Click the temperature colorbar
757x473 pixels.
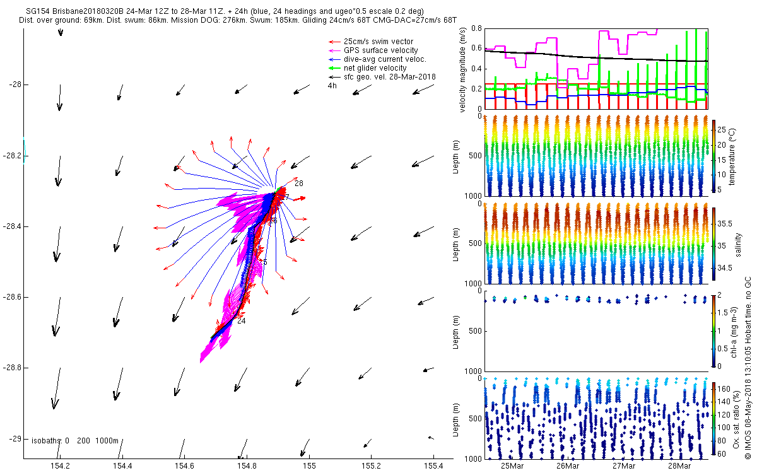[714, 156]
